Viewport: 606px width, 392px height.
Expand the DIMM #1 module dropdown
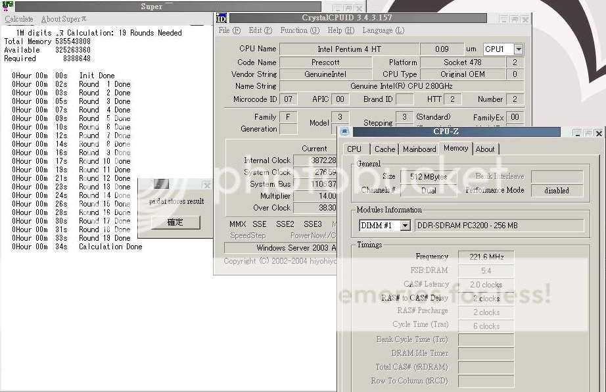405,226
